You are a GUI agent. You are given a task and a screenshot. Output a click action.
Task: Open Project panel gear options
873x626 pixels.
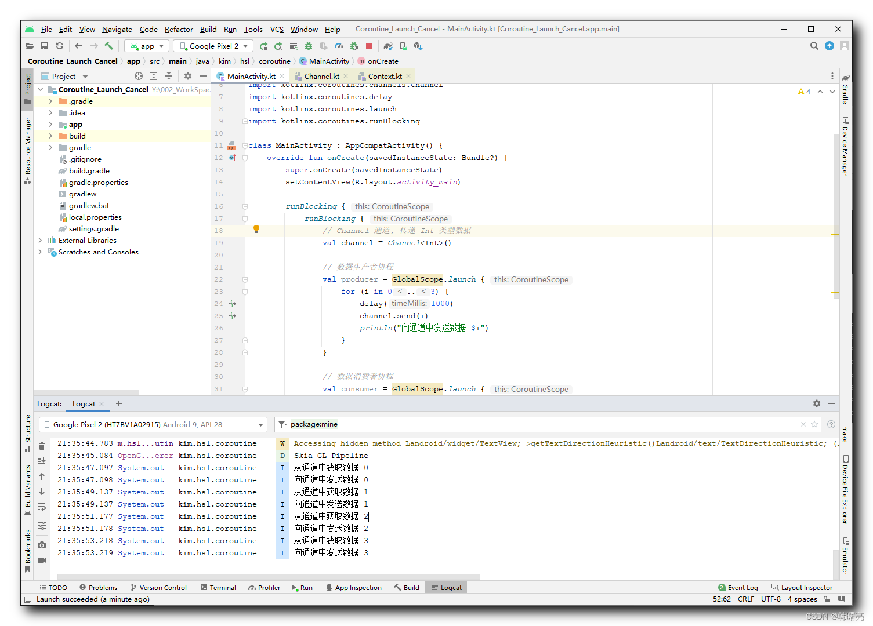188,76
